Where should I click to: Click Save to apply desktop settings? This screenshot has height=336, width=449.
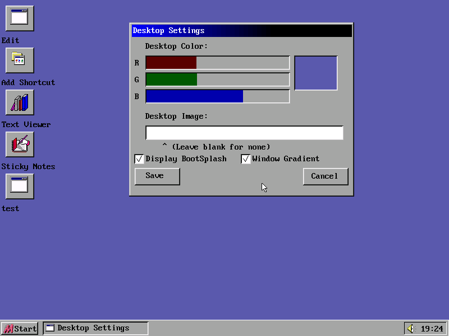157,176
